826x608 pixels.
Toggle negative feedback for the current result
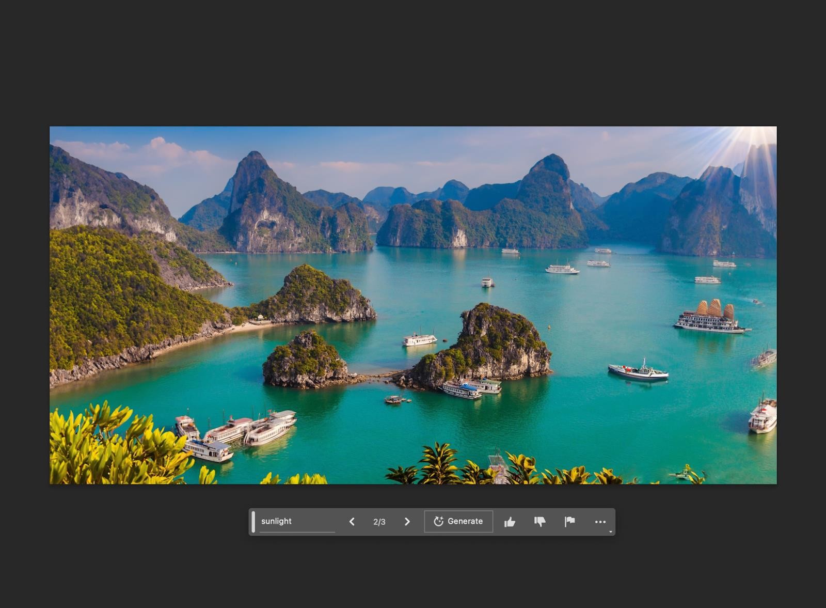[x=541, y=521]
